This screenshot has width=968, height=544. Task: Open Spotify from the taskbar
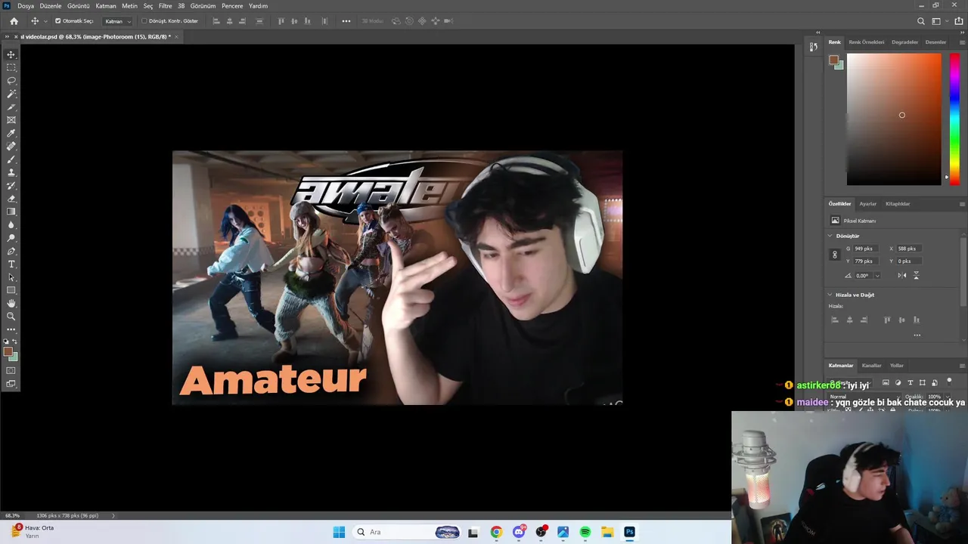pos(585,532)
